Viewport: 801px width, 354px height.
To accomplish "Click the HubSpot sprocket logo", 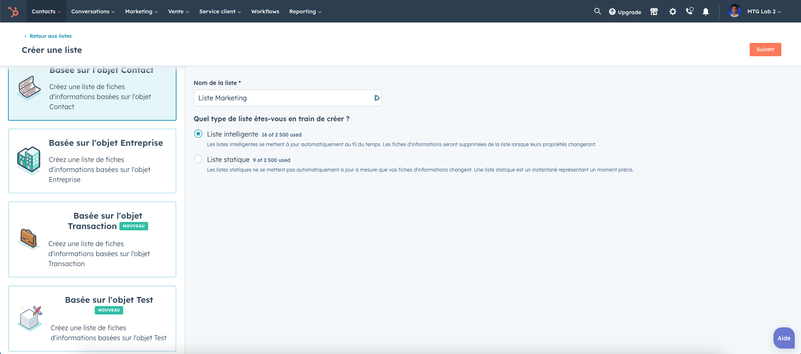I will tap(13, 12).
